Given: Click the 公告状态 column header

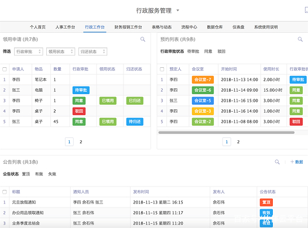Looking at the screenshot, I should 268,192.
